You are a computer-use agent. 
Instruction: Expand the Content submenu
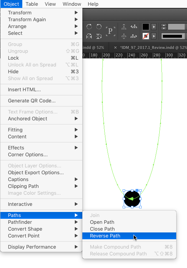[41, 137]
